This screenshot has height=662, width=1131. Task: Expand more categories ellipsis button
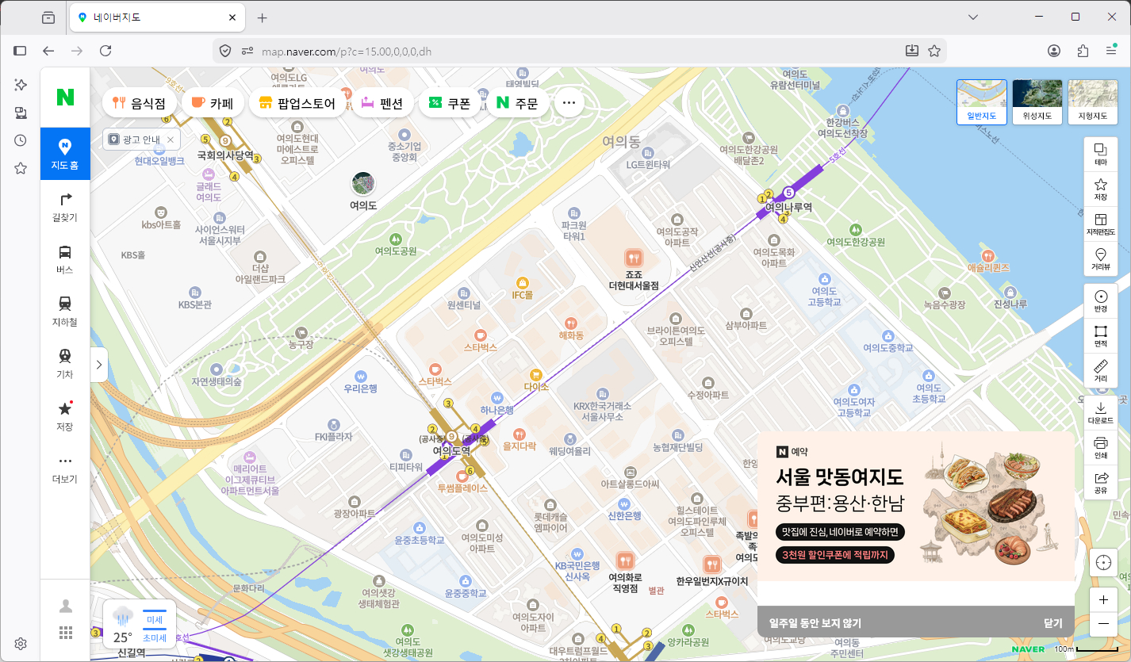(x=569, y=103)
